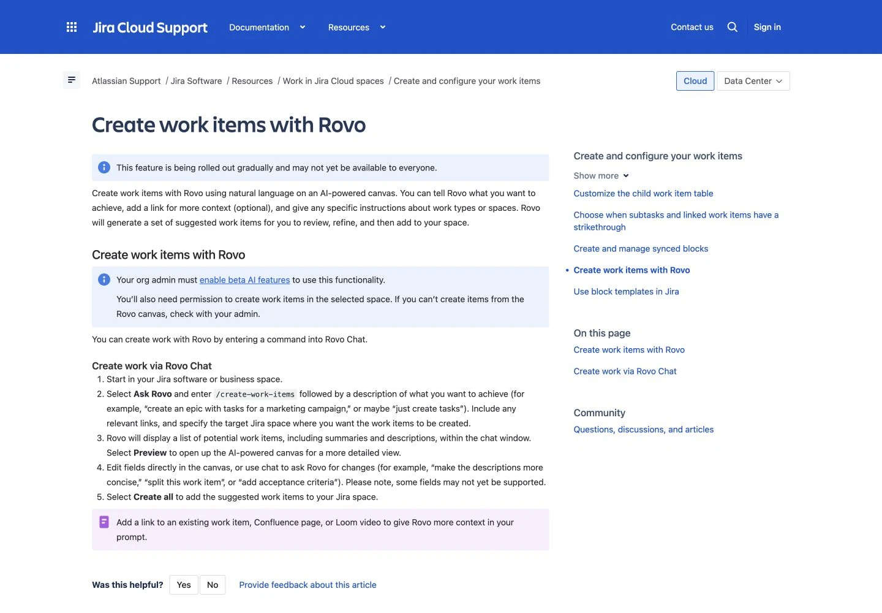Go to Atlassian Support breadcrumb

click(126, 81)
